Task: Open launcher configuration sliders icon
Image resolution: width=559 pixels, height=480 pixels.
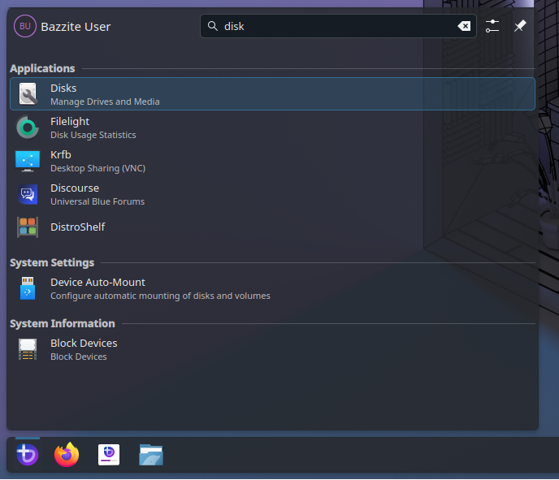Action: coord(492,26)
